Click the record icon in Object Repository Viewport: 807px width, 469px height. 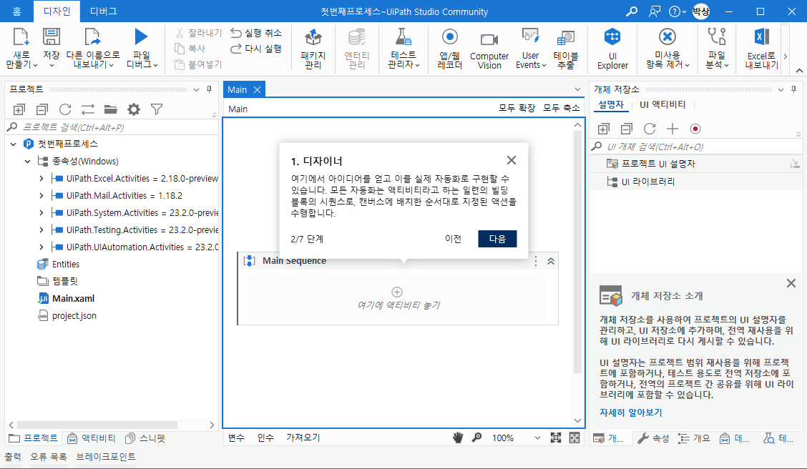[x=695, y=129]
